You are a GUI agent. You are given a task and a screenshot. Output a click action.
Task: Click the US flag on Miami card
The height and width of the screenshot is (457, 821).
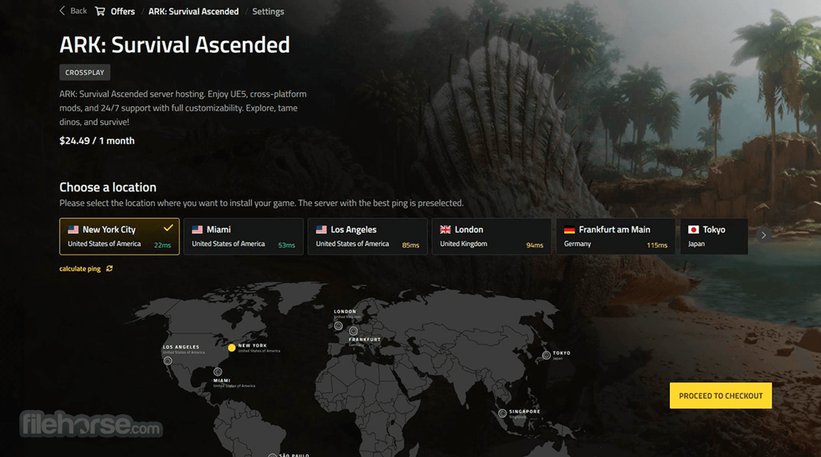pyautogui.click(x=197, y=229)
